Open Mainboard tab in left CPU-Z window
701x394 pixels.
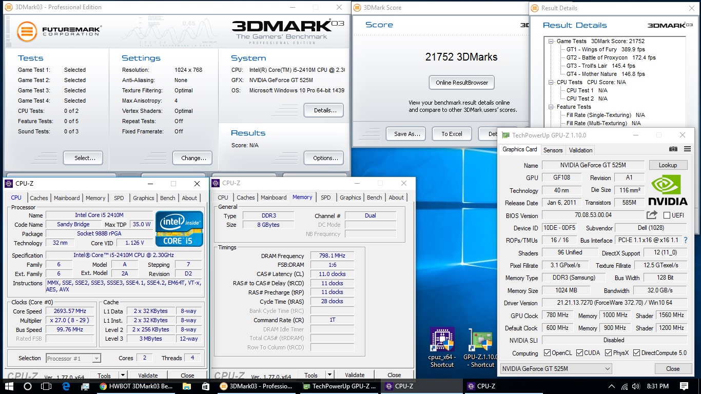pyautogui.click(x=67, y=198)
